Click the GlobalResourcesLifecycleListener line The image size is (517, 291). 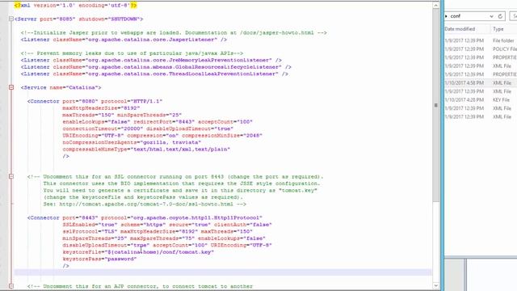(x=156, y=67)
